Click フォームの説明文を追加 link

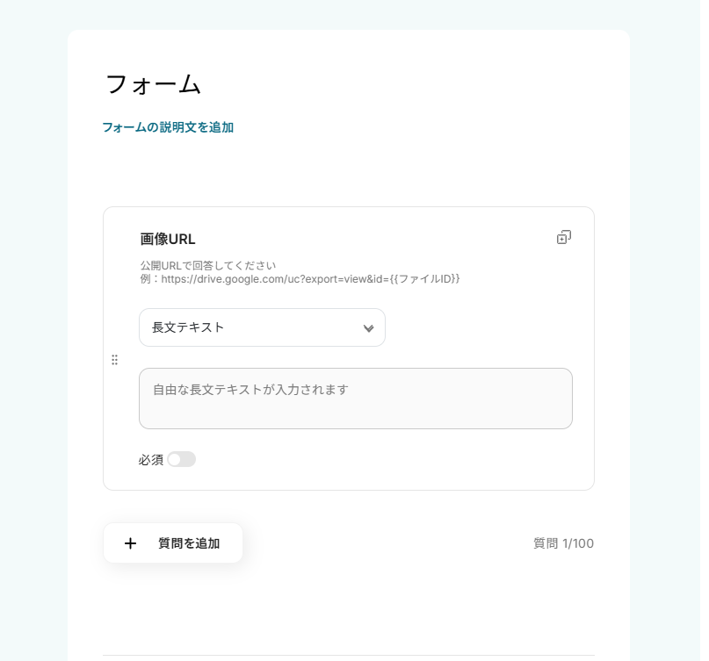coord(168,127)
